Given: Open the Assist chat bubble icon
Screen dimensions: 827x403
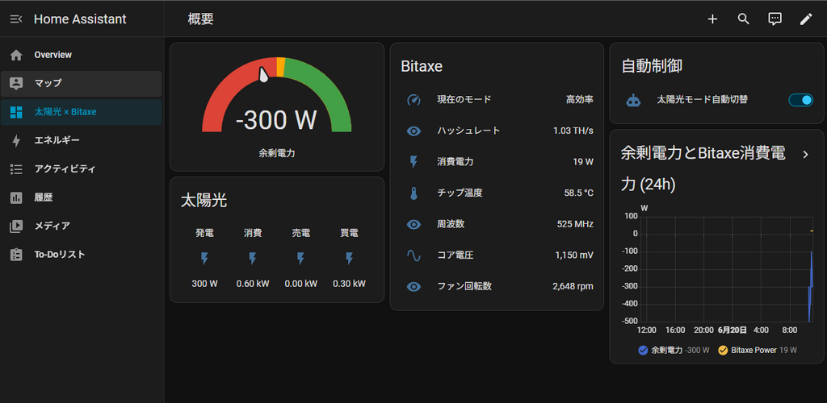Looking at the screenshot, I should coord(775,19).
